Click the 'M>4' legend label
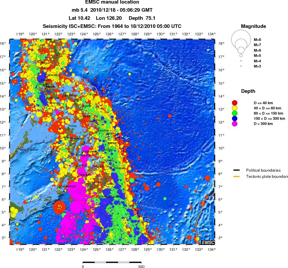The width and height of the screenshot is (288, 268). point(257,61)
